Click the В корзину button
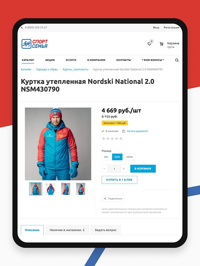This screenshot has width=200, height=266. 143,169
